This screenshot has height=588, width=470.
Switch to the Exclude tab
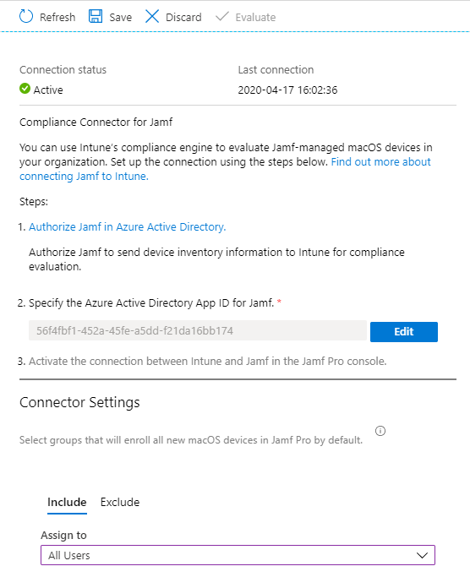(x=120, y=502)
